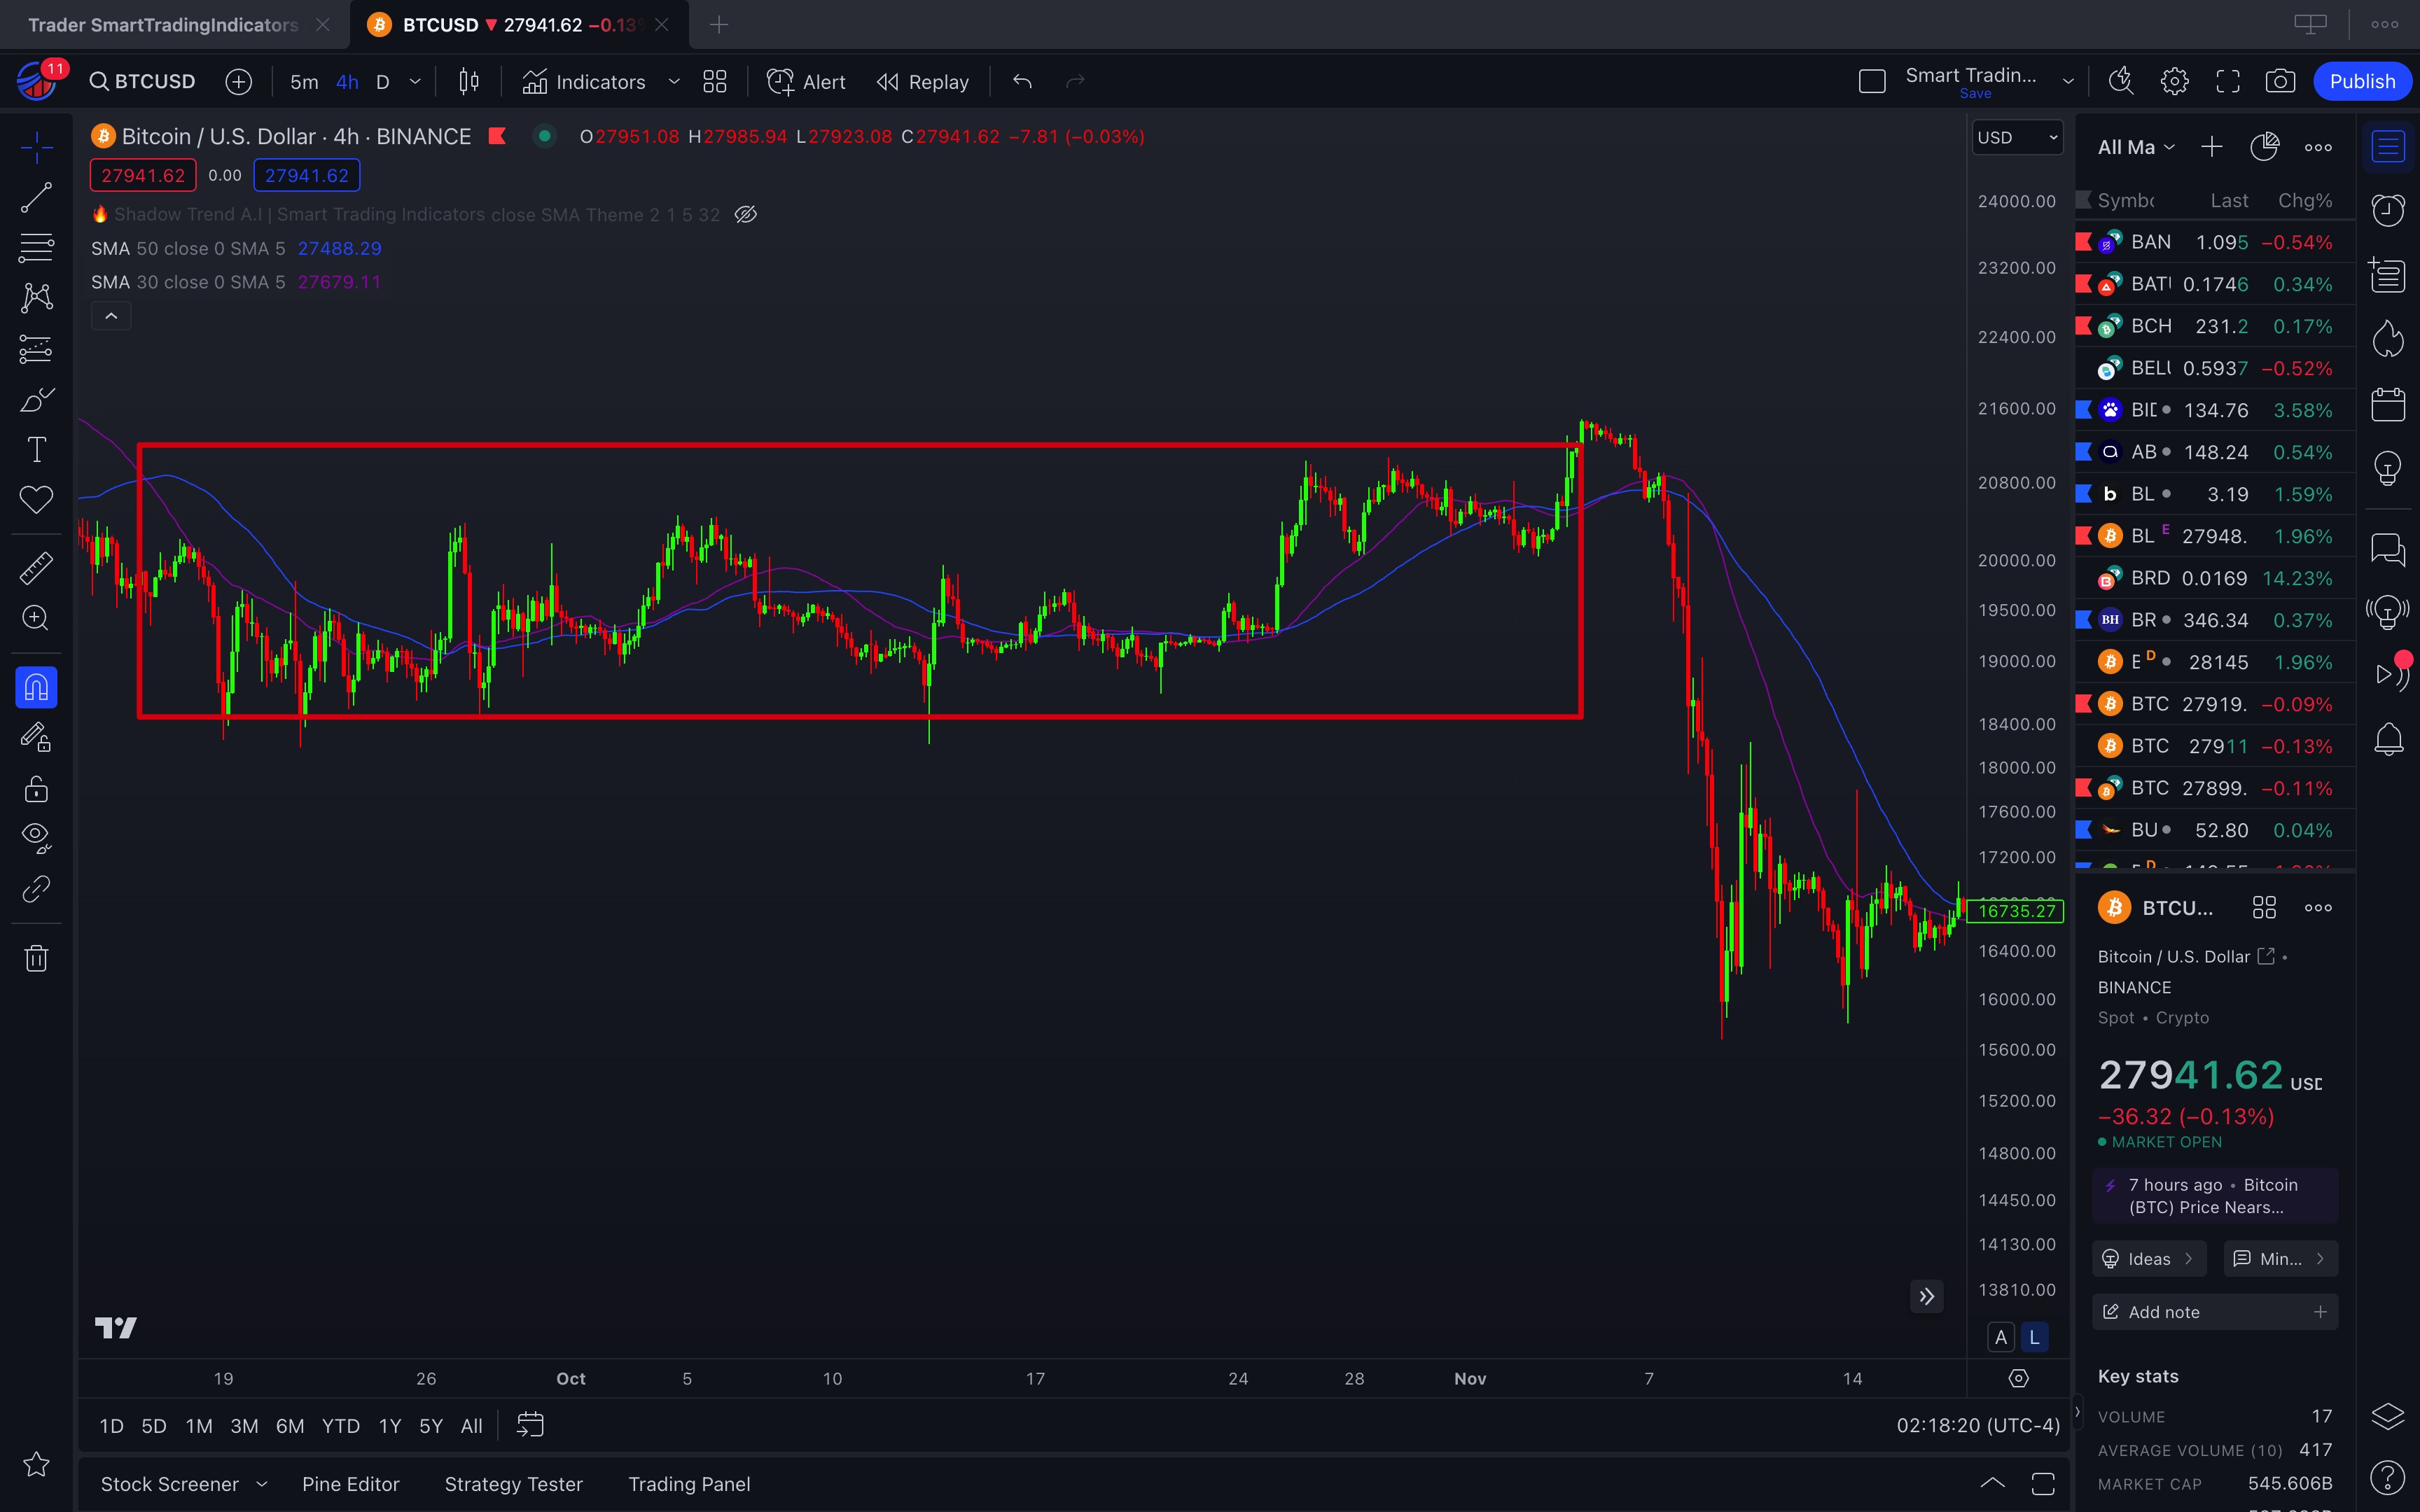Switch to the Pine Editor tab

coord(350,1484)
